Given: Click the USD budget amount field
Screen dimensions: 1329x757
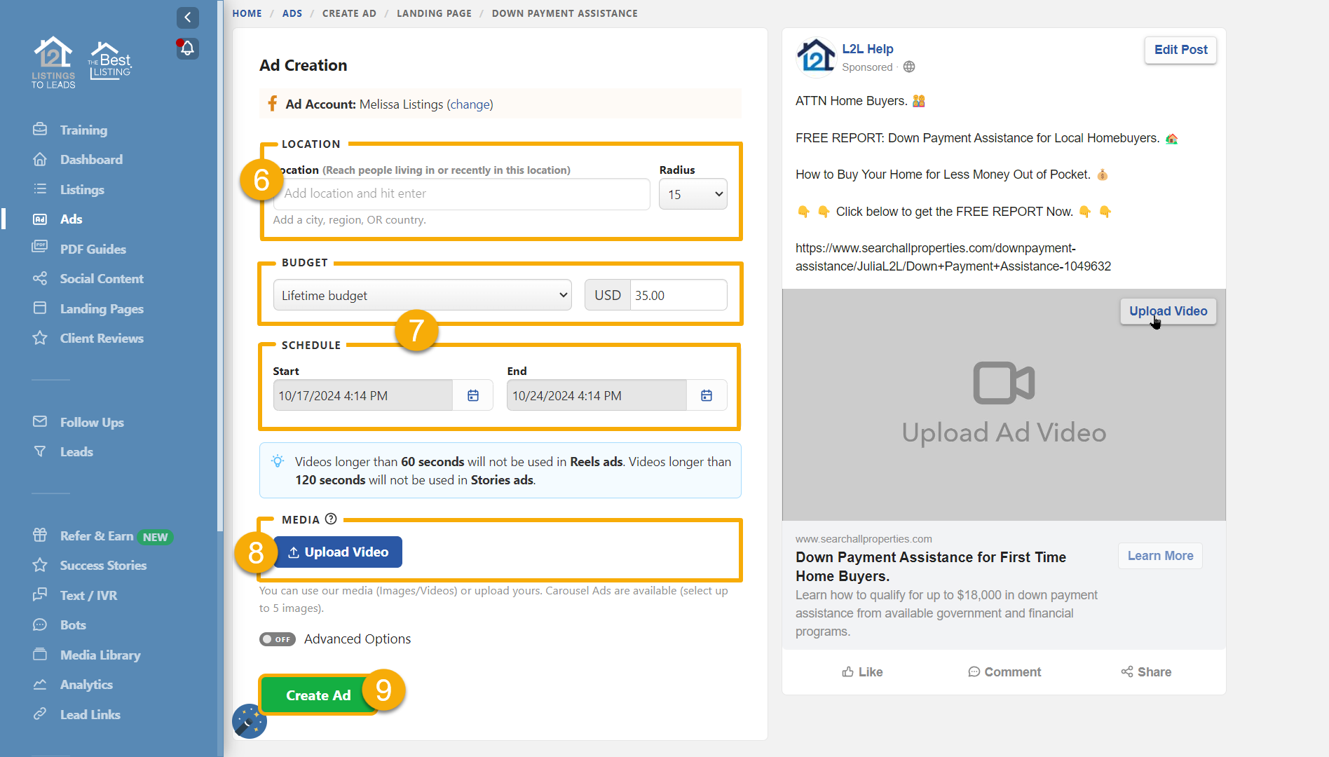Looking at the screenshot, I should pyautogui.click(x=677, y=295).
